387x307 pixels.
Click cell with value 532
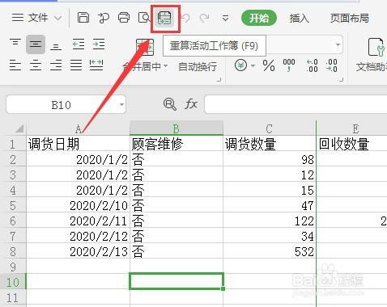click(270, 251)
